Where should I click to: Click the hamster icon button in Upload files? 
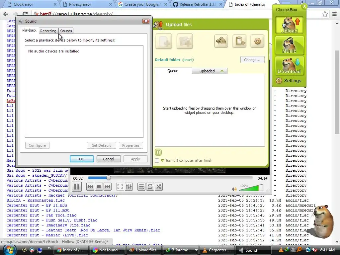[x=221, y=41]
